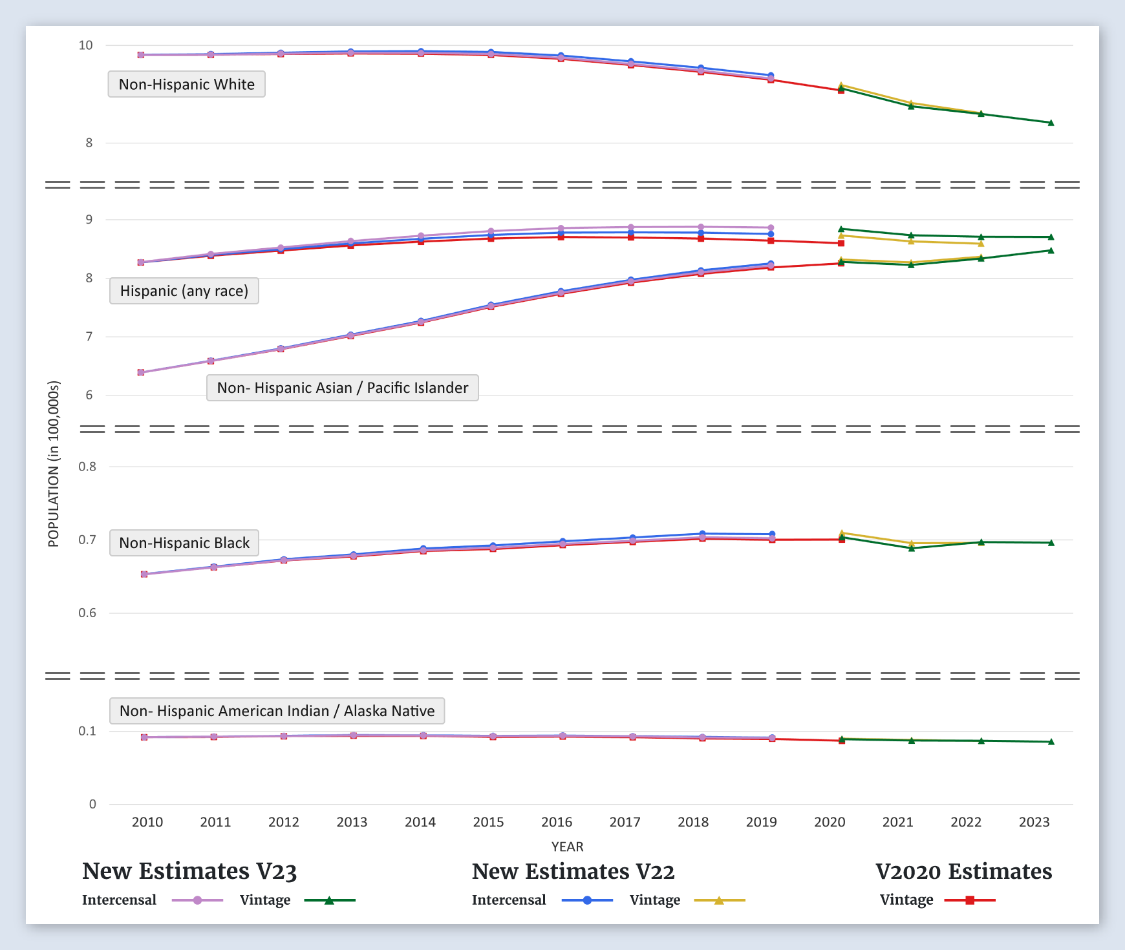Screen dimensions: 1125x950
Task: Click the V2020 Estimates legend heading
Action: (x=963, y=872)
